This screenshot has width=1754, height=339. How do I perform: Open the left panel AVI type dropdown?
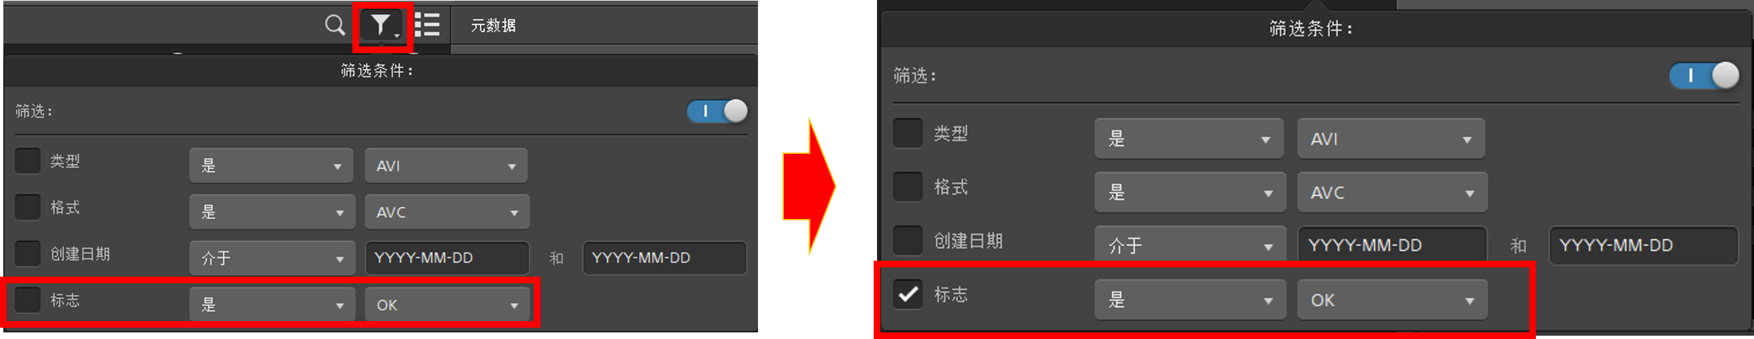pyautogui.click(x=446, y=166)
